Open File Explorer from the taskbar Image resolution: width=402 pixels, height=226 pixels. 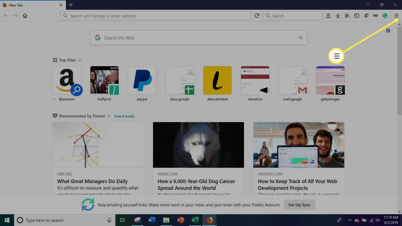click(166, 220)
